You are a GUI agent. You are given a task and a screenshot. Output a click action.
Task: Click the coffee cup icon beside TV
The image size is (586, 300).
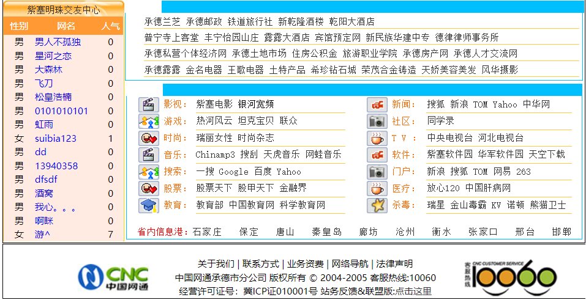coord(377,138)
